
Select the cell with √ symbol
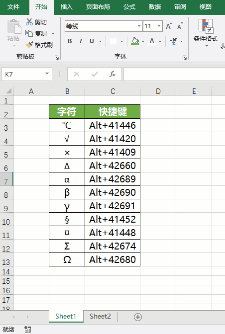pos(67,139)
